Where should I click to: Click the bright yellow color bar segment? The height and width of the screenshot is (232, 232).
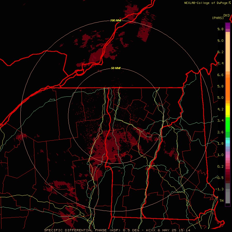(228, 110)
